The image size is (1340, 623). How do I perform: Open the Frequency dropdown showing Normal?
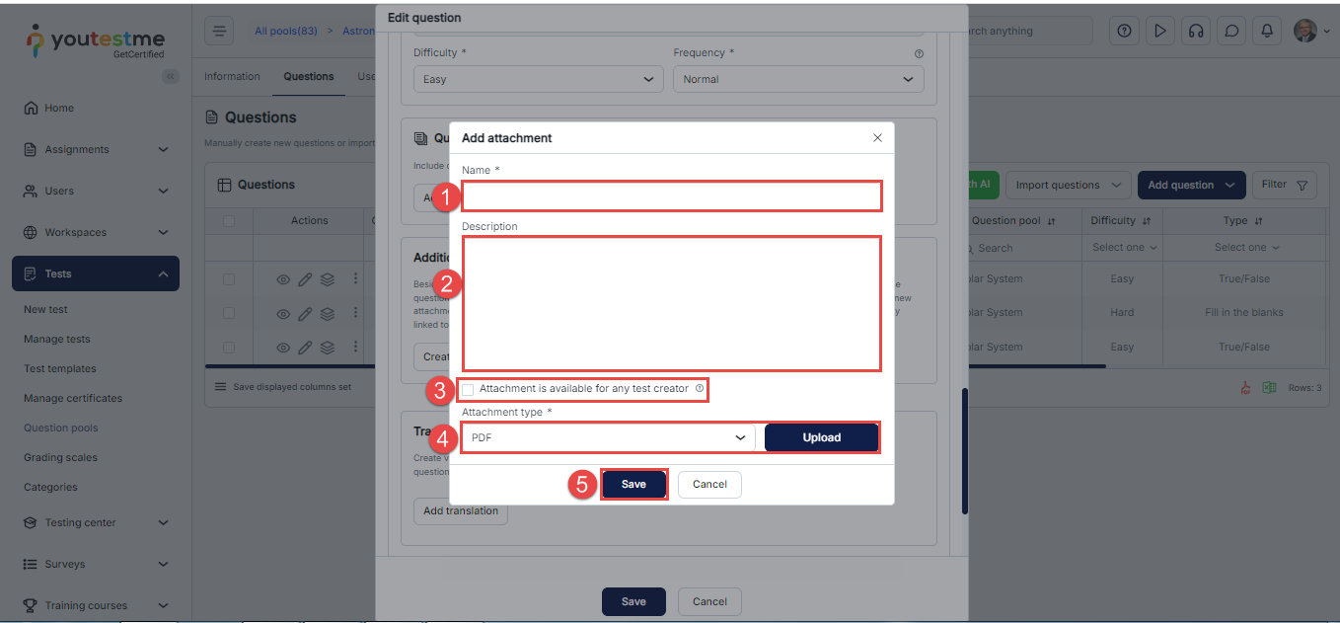(798, 79)
